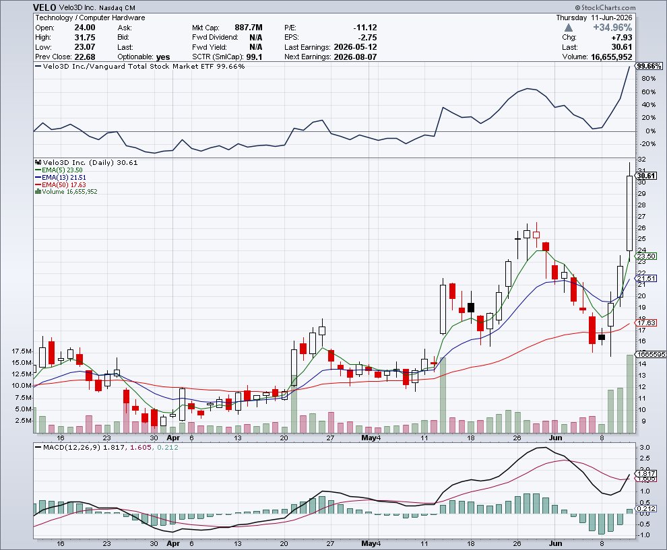Image resolution: width=667 pixels, height=550 pixels.
Task: Click the 21.51 EMA price axis tag
Action: tap(645, 279)
